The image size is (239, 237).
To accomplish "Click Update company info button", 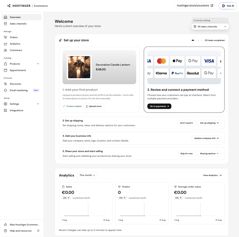I will click(x=206, y=138).
